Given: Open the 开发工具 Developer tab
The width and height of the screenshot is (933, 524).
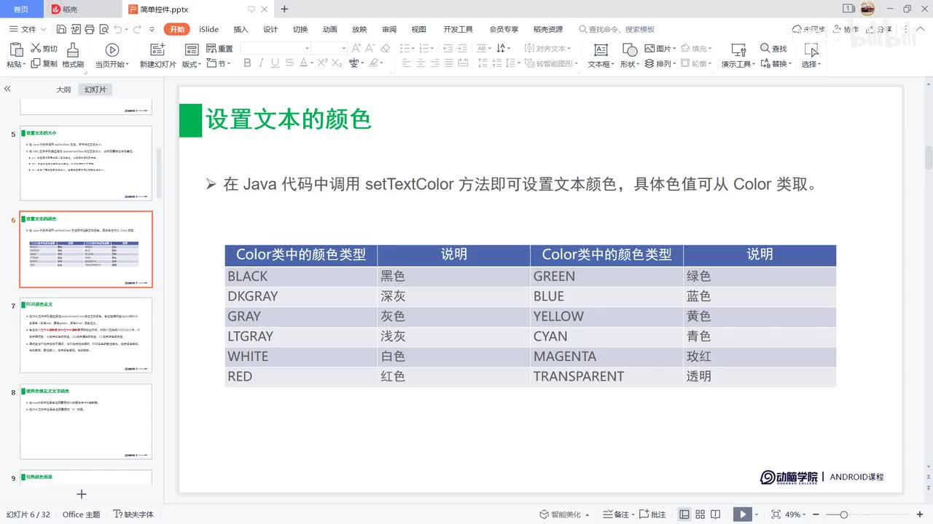Looking at the screenshot, I should click(x=458, y=29).
